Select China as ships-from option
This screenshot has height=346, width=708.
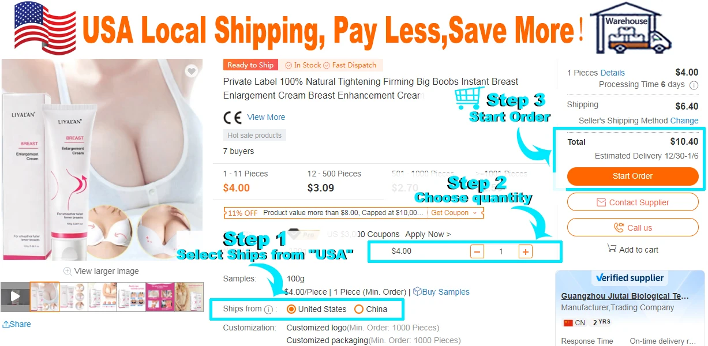click(370, 309)
